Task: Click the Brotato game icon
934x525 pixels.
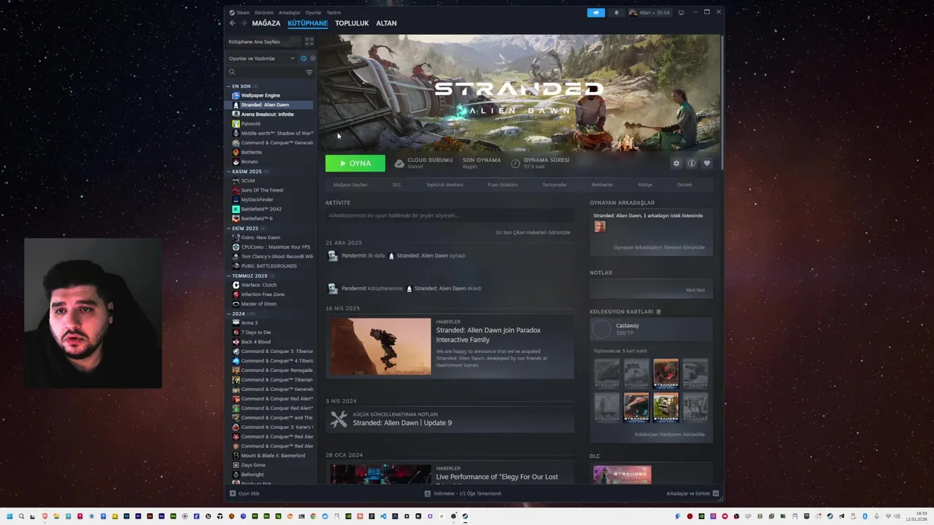Action: point(236,162)
